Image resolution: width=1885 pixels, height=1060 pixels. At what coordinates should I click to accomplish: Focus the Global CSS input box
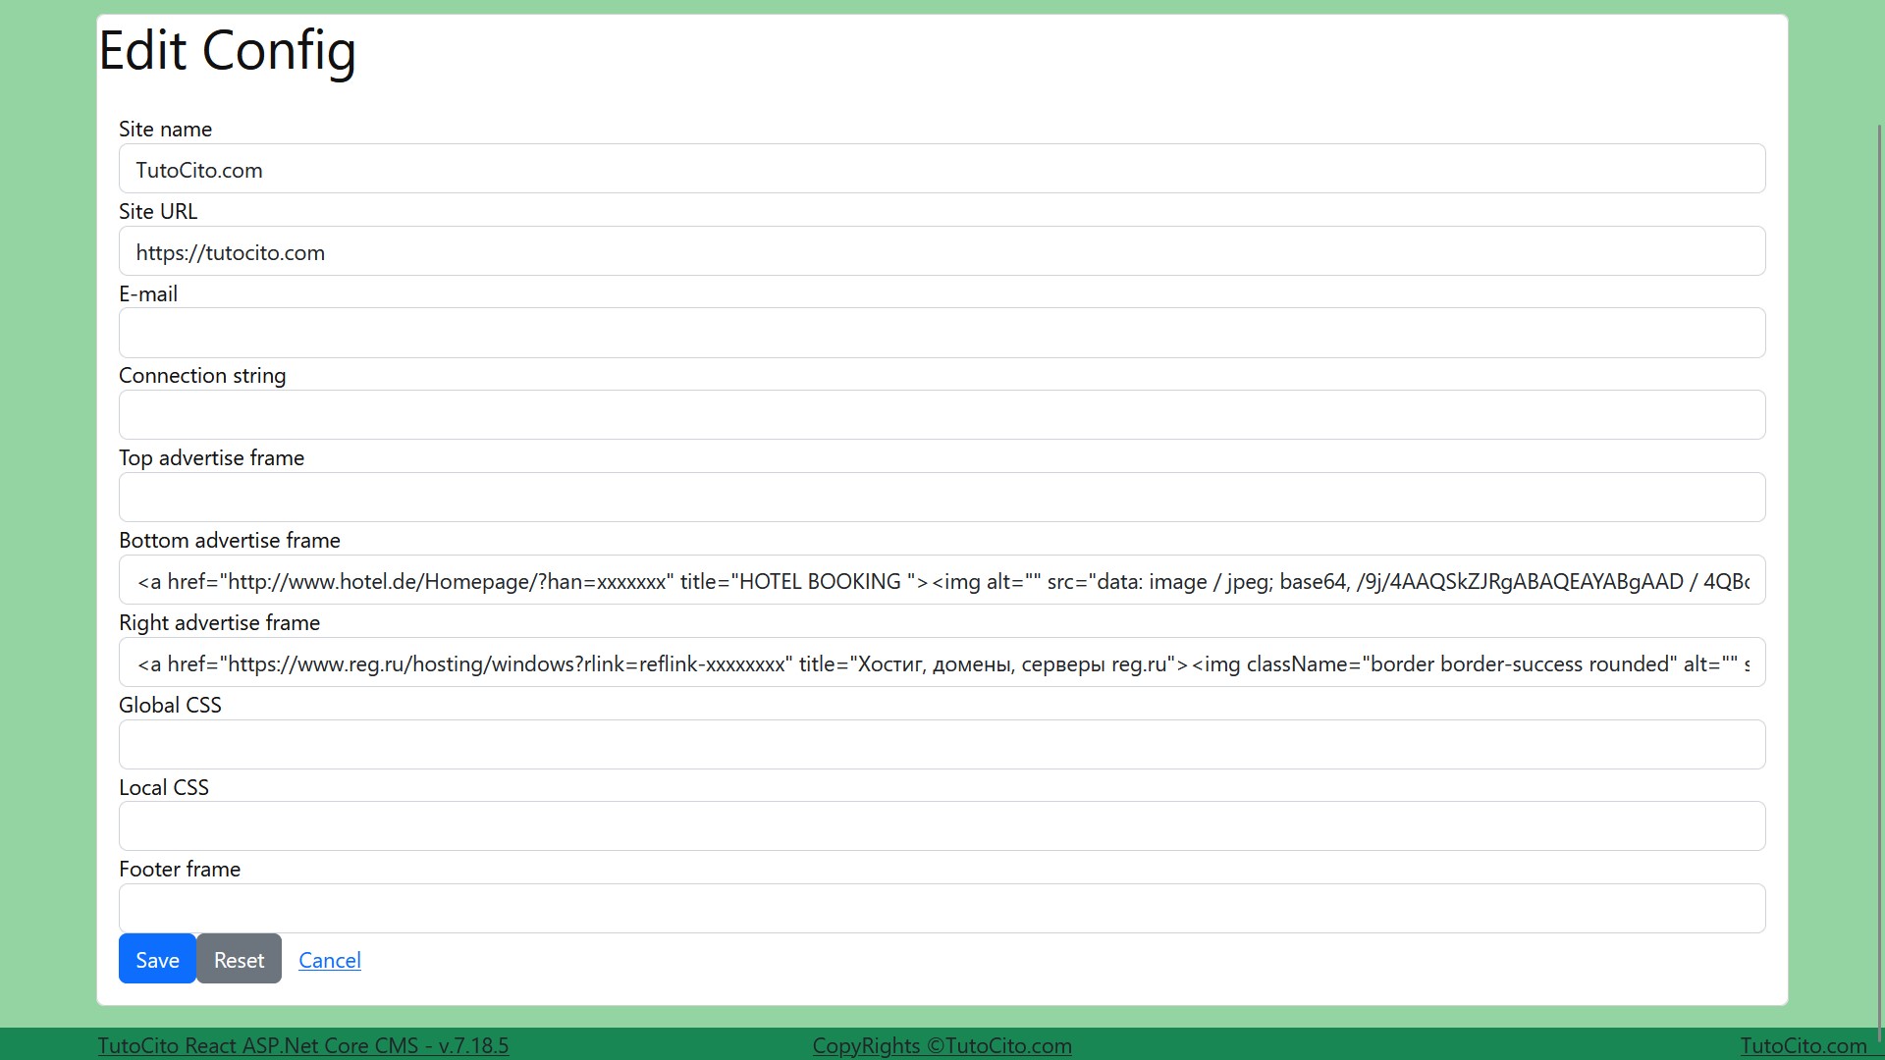tap(942, 745)
